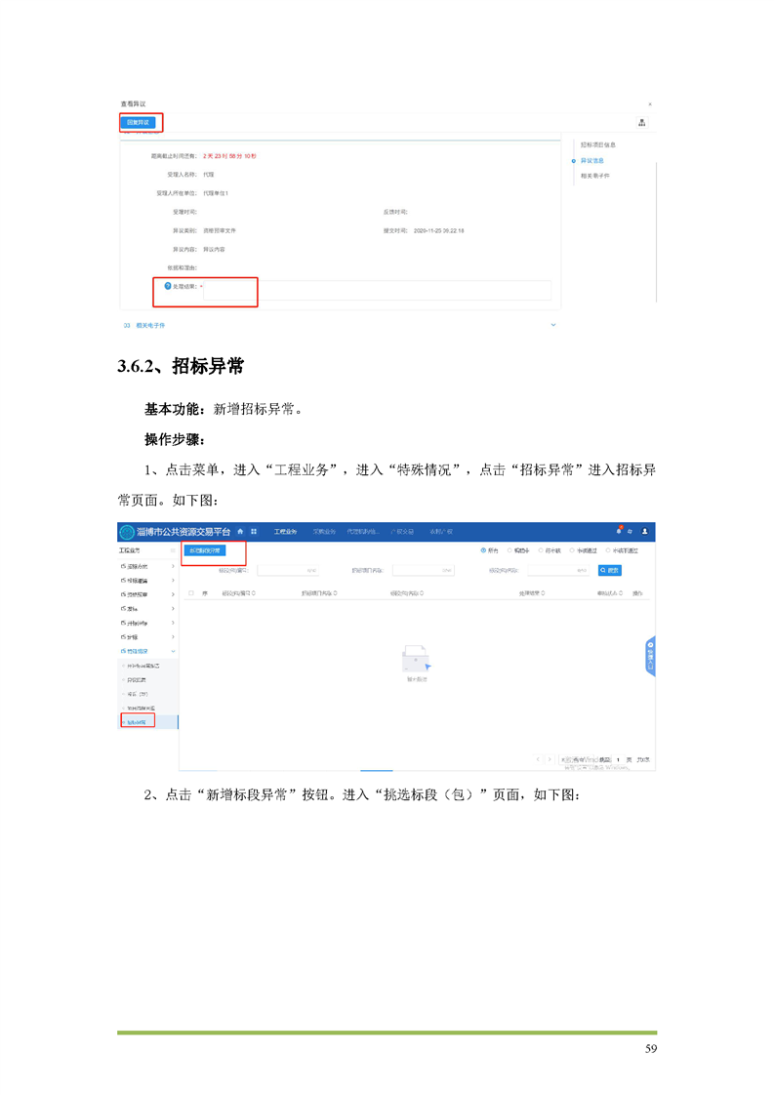Click the home icon in the platform header

(240, 532)
